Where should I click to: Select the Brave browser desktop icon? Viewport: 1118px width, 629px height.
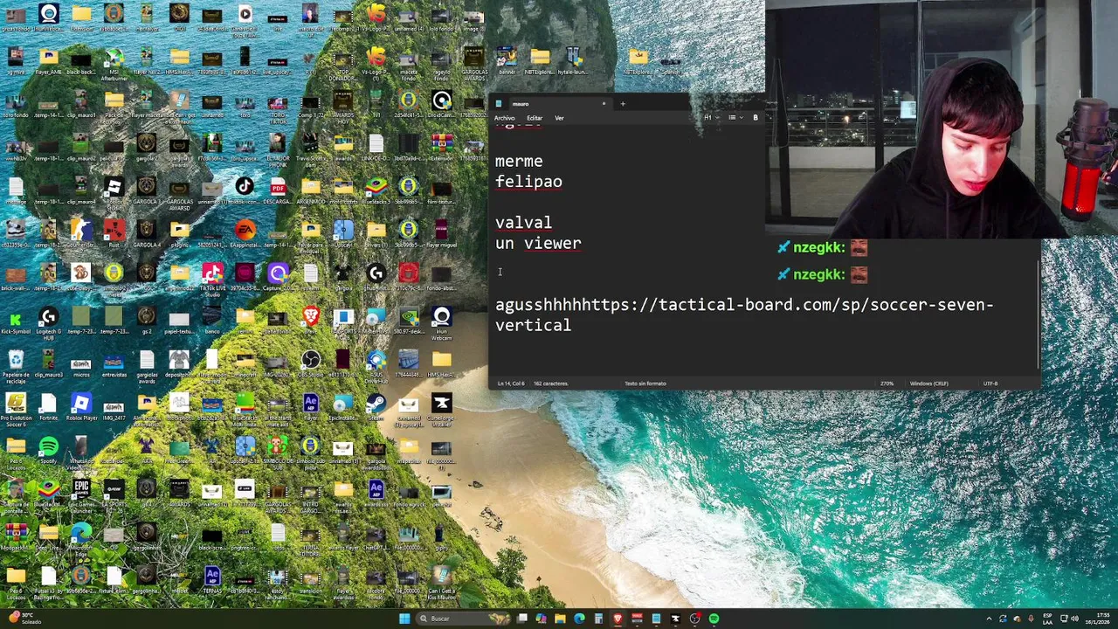tap(310, 320)
